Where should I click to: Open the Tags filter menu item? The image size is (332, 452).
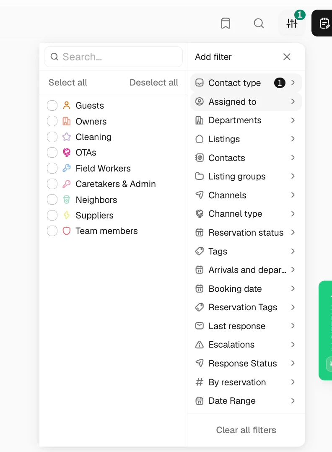click(246, 251)
